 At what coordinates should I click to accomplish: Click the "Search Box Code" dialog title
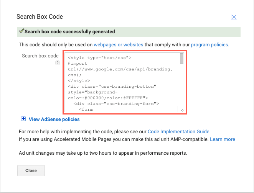pyautogui.click(x=40, y=17)
